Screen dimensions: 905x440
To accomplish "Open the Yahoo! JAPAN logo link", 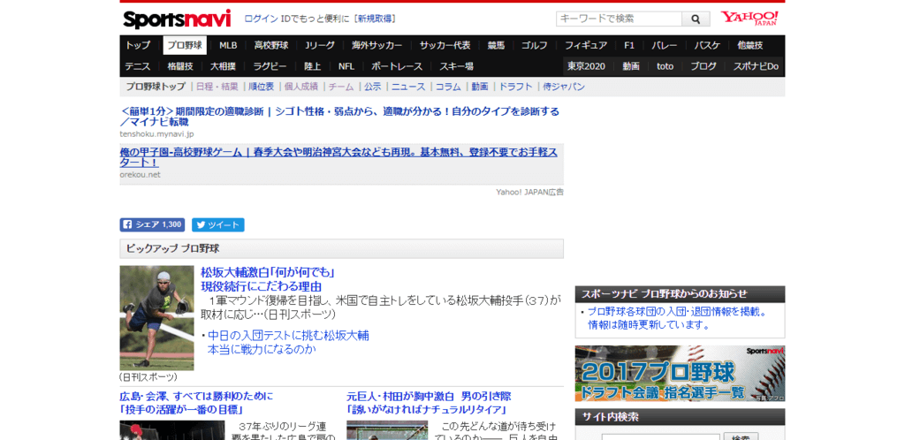I will pos(749,19).
